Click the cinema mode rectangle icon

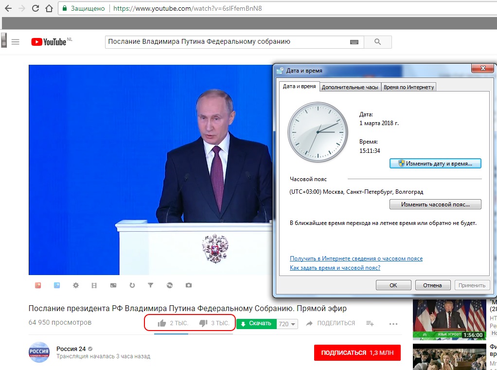113,285
